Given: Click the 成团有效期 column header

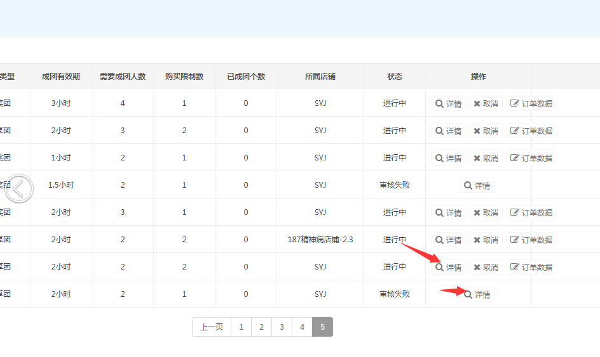Looking at the screenshot, I should point(61,76).
